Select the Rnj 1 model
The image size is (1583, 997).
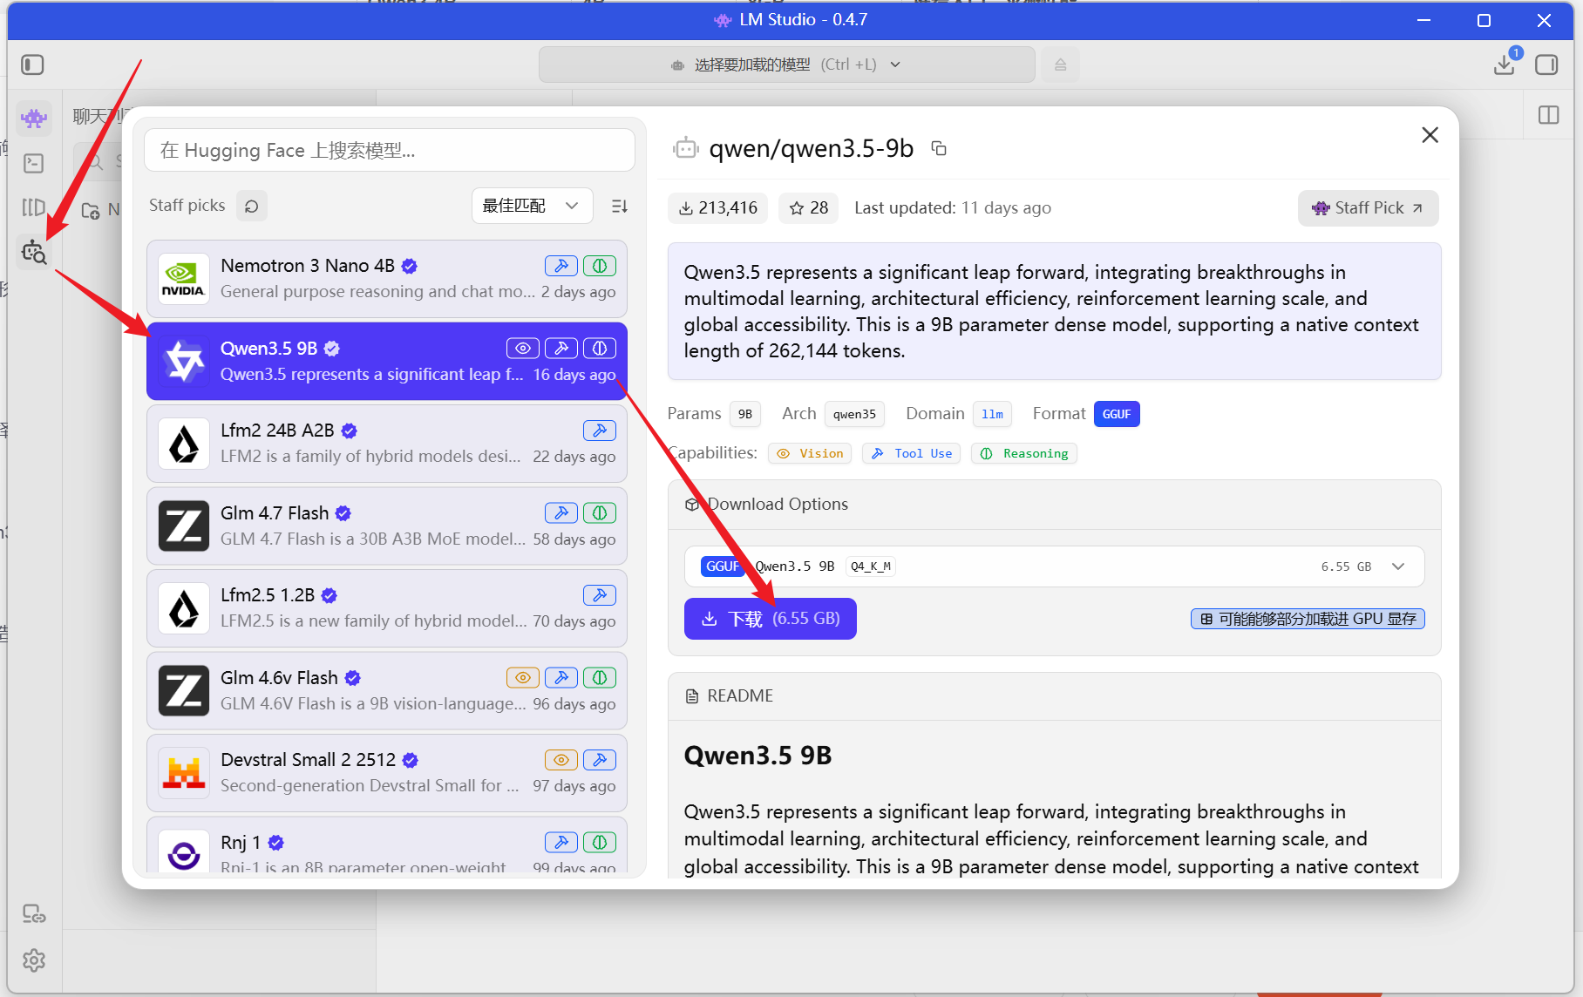coord(387,845)
